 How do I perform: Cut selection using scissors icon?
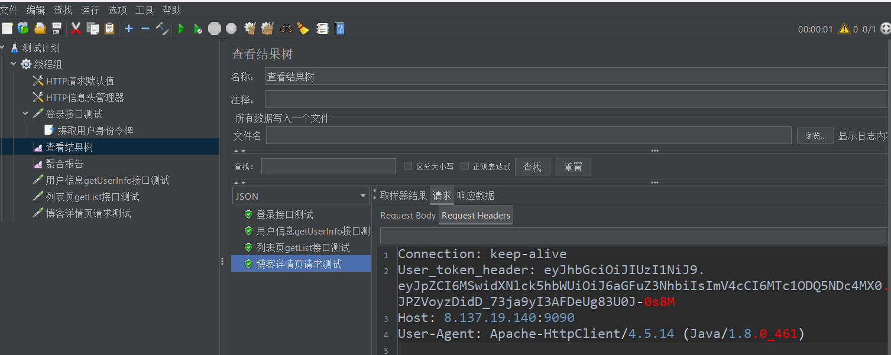76,28
